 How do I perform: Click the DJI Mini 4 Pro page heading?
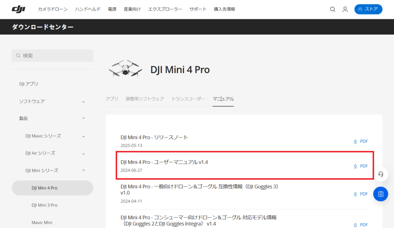coord(180,70)
